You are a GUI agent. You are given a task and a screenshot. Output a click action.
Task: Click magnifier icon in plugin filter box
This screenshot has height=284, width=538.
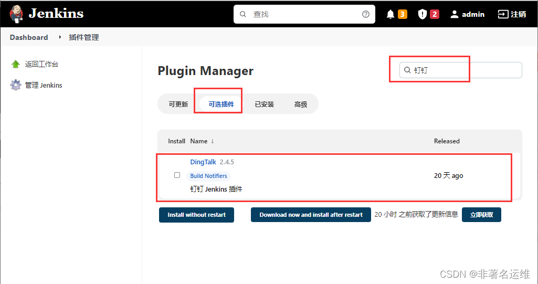[407, 70]
